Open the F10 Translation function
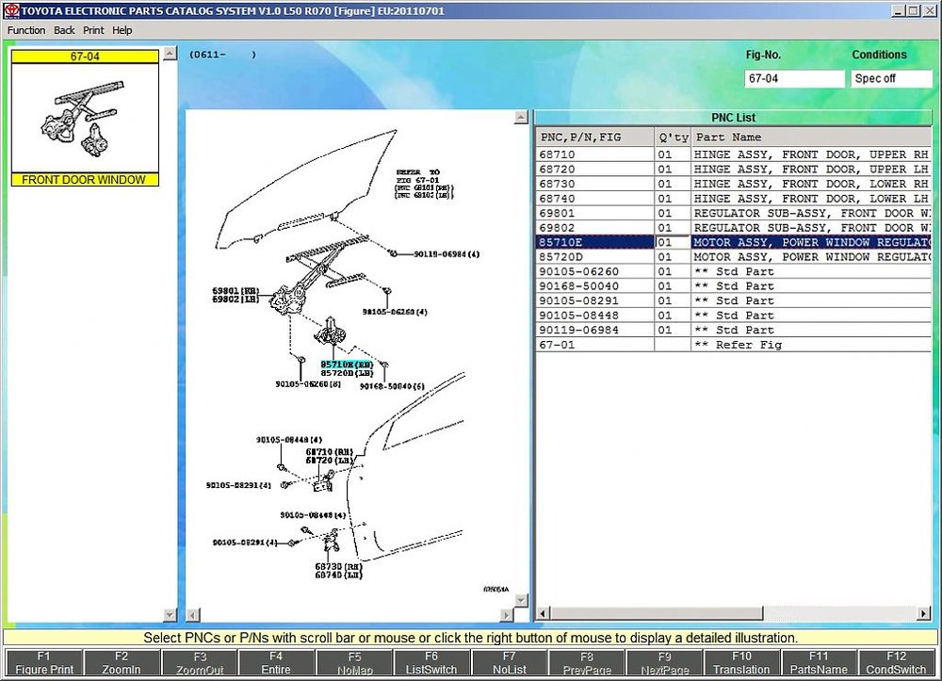 [741, 663]
